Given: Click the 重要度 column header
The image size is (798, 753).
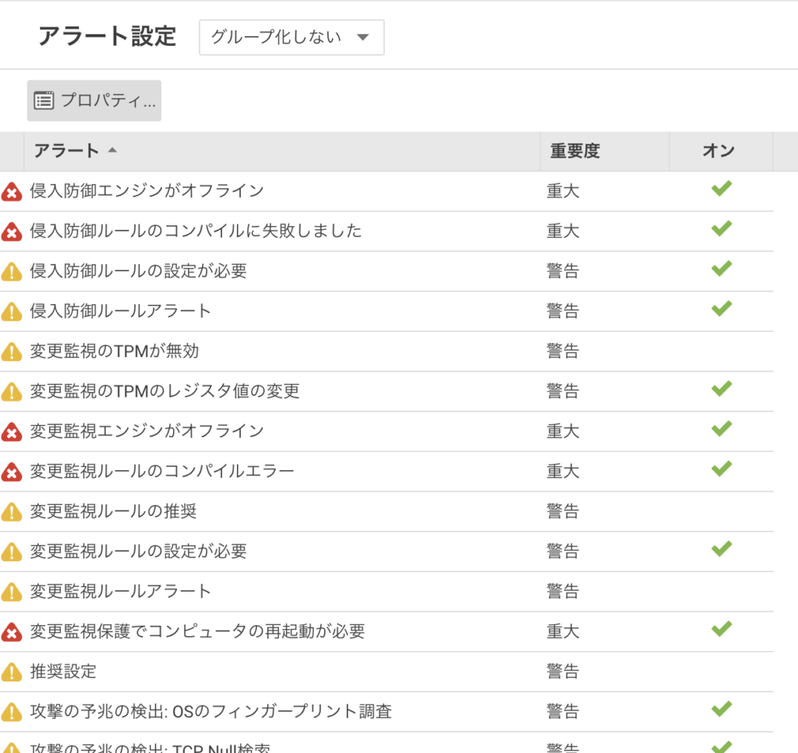Looking at the screenshot, I should coord(575,151).
